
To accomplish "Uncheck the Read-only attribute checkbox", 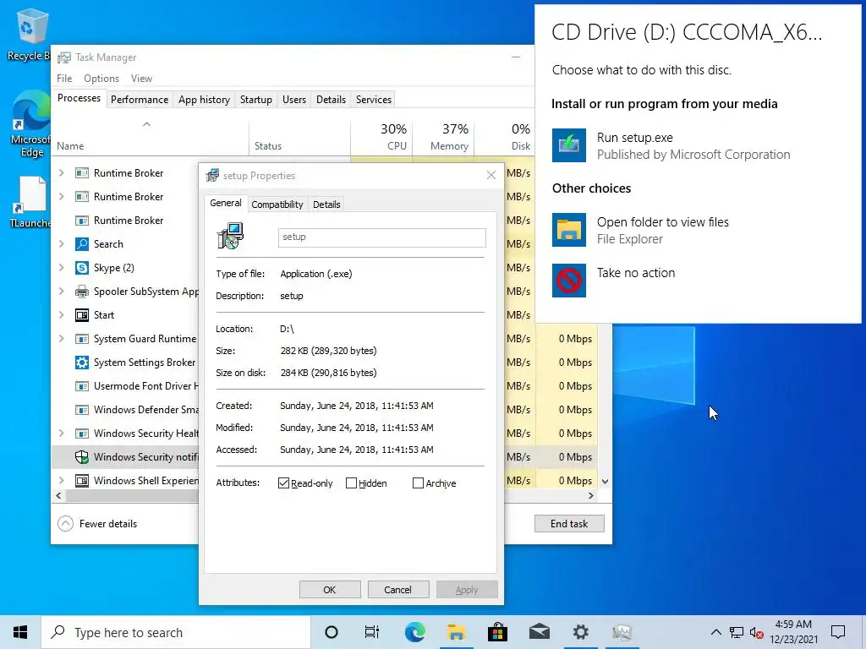I will coord(284,483).
